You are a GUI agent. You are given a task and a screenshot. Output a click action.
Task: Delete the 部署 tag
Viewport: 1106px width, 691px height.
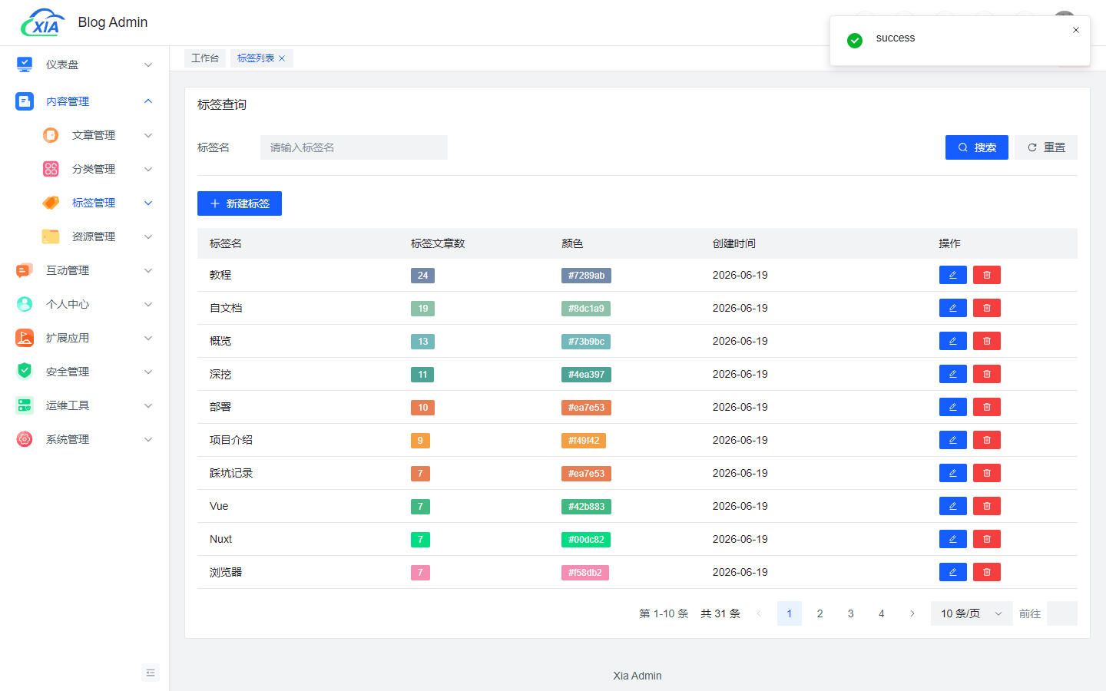tap(987, 407)
